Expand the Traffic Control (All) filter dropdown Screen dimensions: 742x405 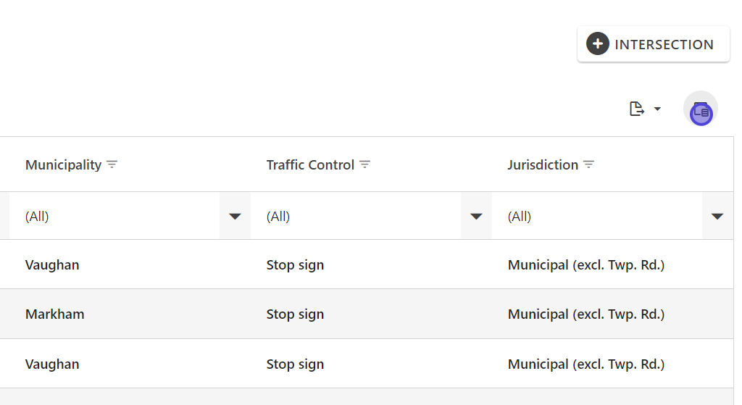click(x=476, y=216)
